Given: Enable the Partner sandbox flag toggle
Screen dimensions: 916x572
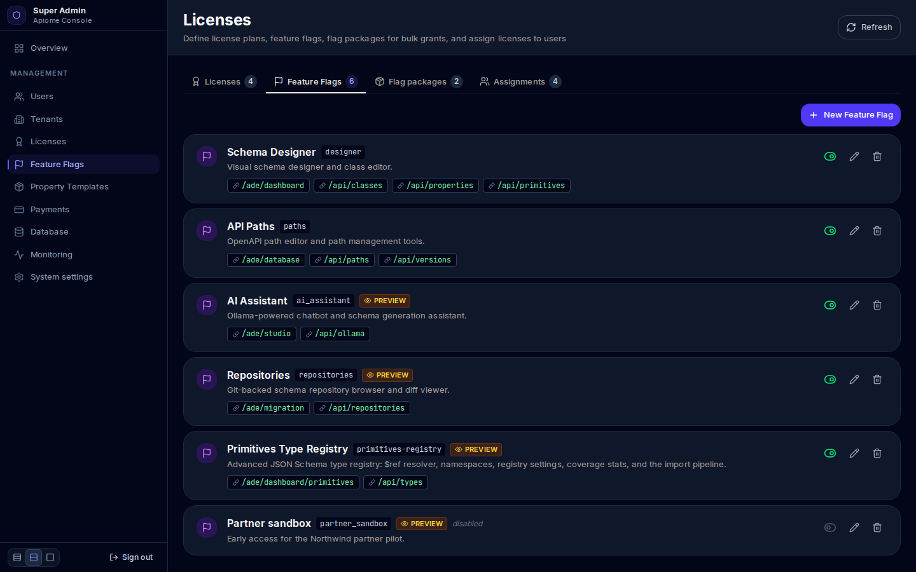Looking at the screenshot, I should tap(830, 528).
